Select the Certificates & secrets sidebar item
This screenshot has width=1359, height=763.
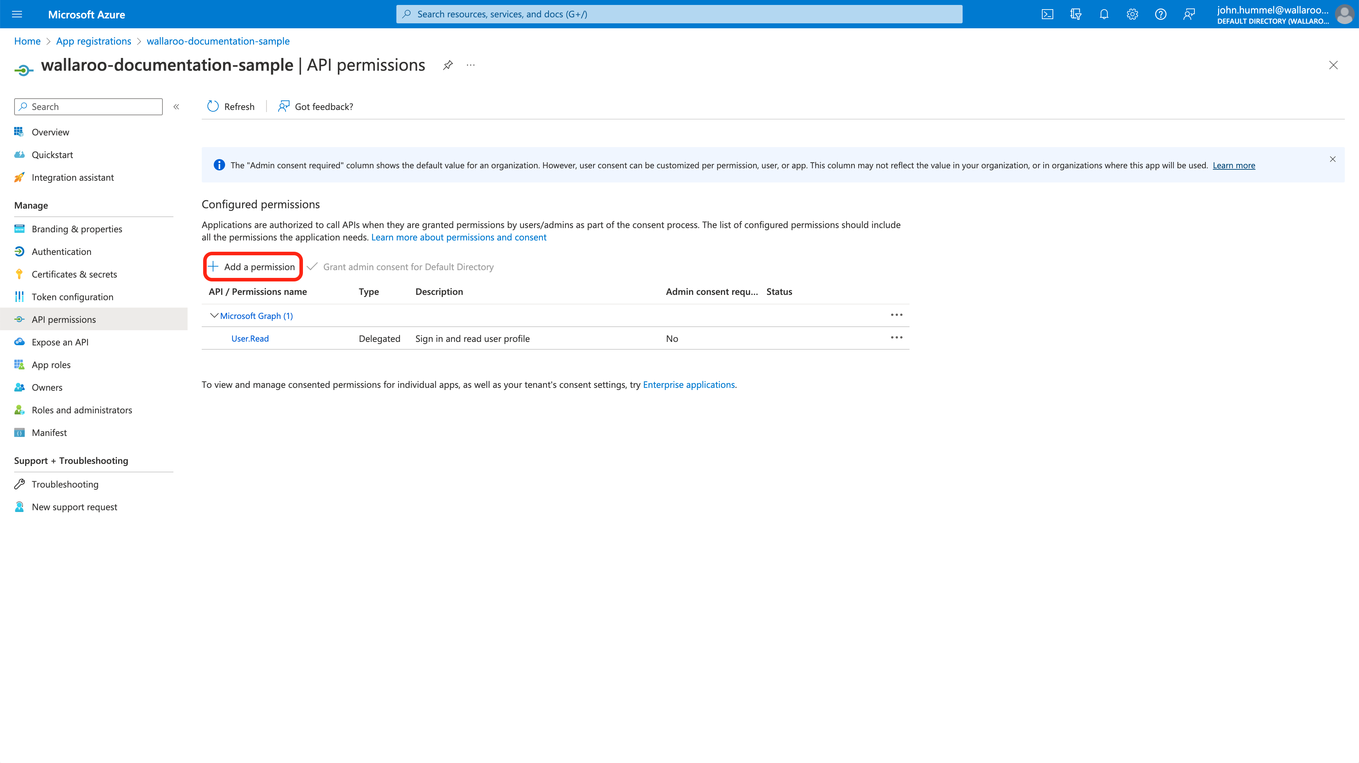tap(74, 274)
